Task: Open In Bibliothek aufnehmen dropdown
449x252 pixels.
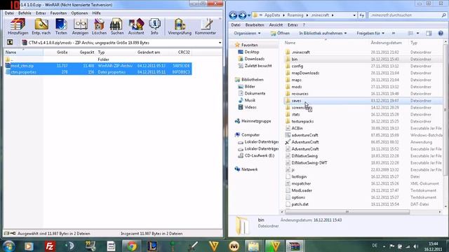Action: pyautogui.click(x=323, y=33)
